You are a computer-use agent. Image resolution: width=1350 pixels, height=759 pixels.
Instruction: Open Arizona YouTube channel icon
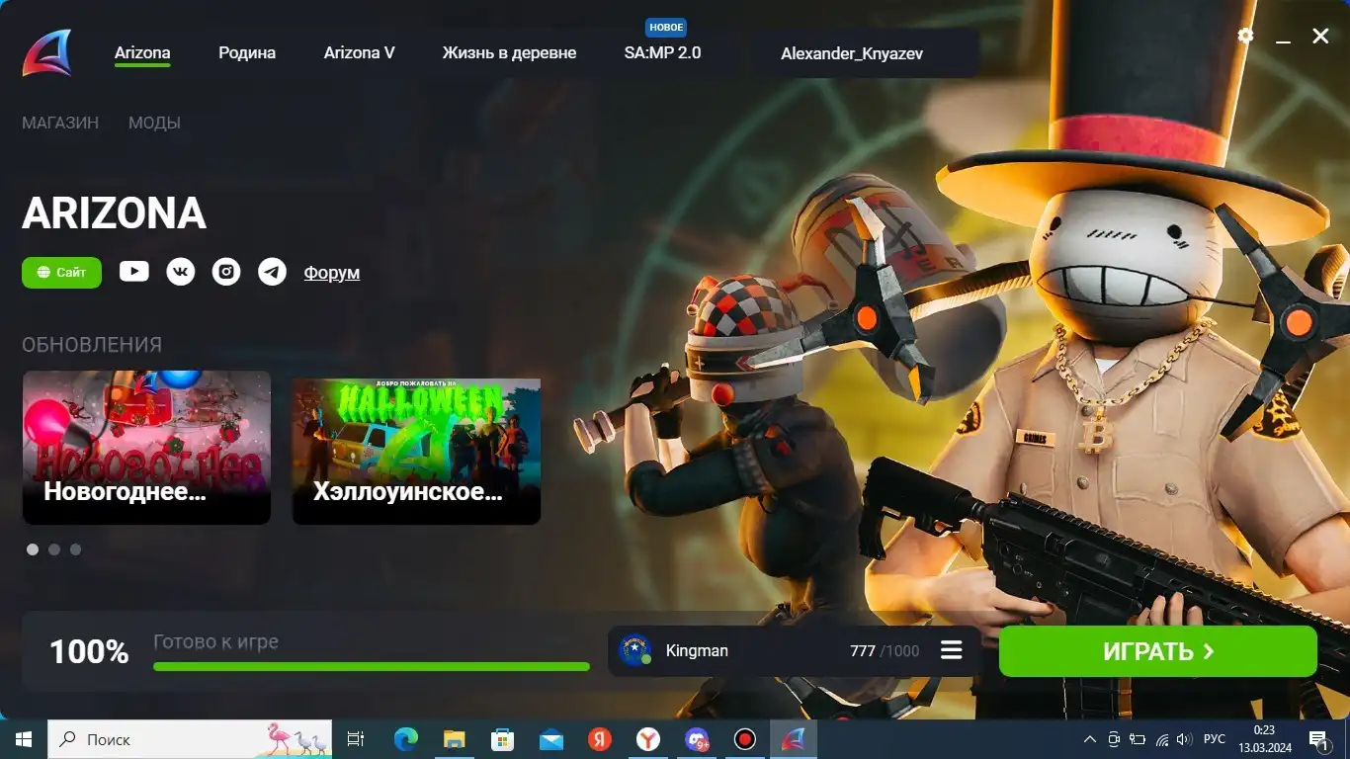tap(134, 271)
